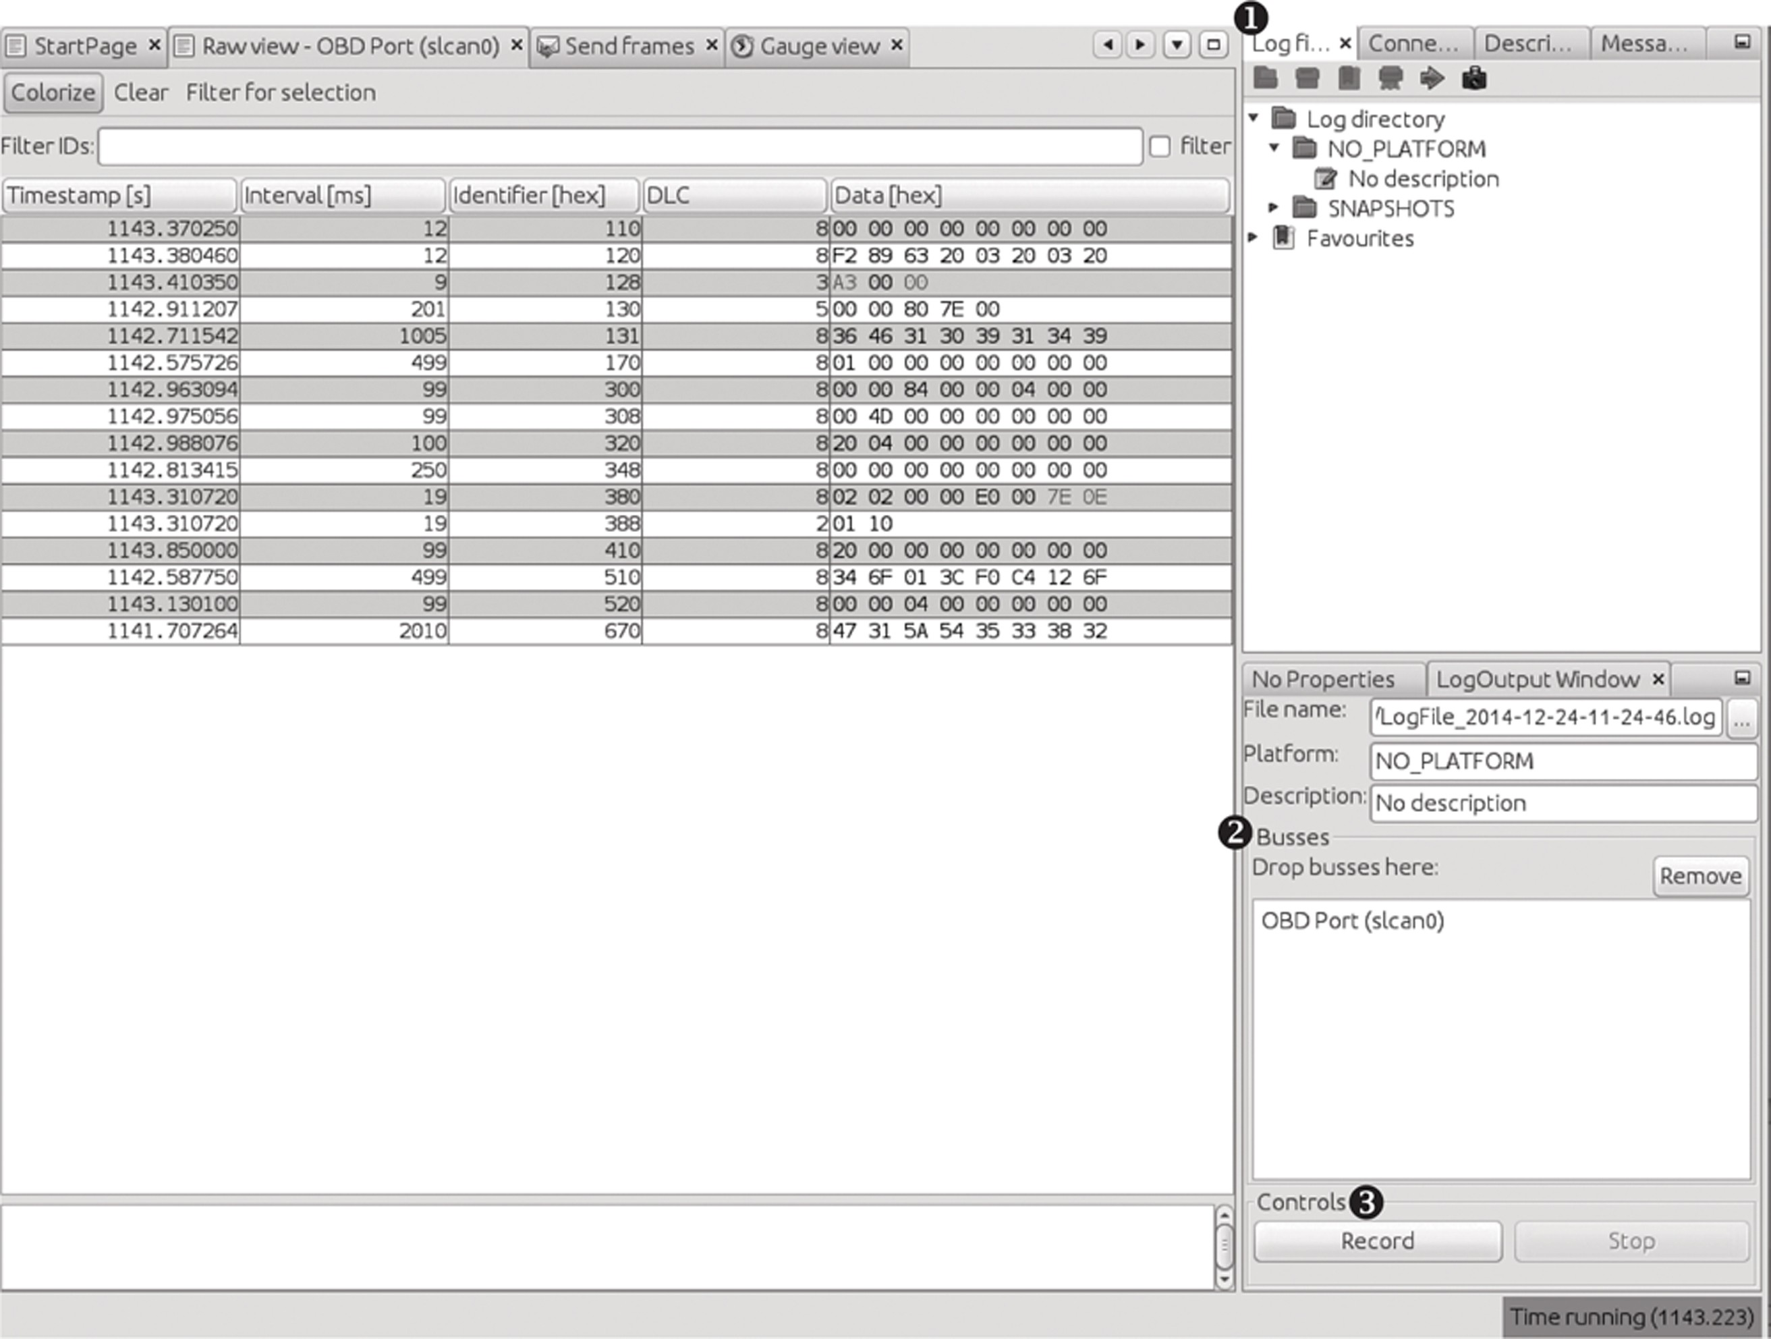Open the Messages tab
Image resolution: width=1771 pixels, height=1339 pixels.
tap(1647, 43)
